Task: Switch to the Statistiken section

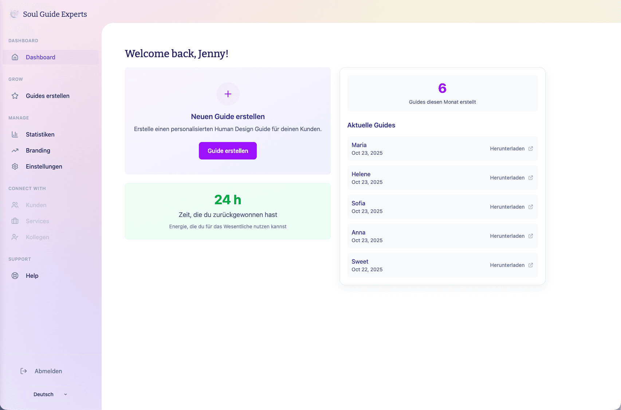Action: coord(40,134)
